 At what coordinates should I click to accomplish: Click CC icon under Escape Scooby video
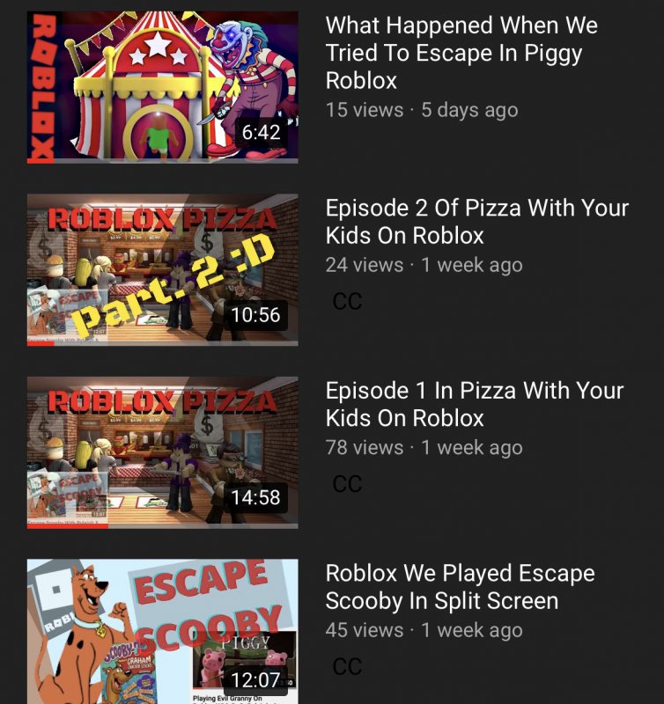(x=347, y=667)
